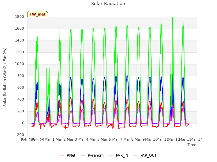Viewport: 217px width, 162px height.
Task: Click the magenta PAR_OUT legend color marker
Action: (x=136, y=156)
